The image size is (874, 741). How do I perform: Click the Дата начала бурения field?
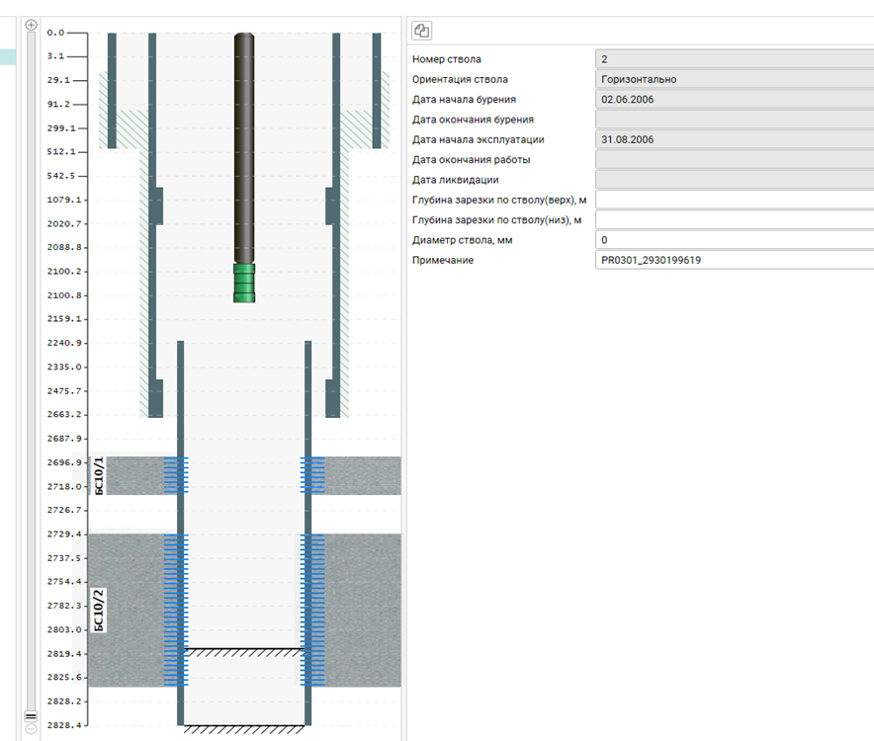[x=734, y=100]
